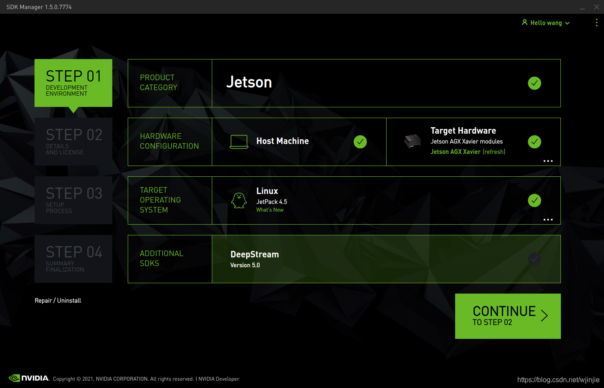Enable the DeepStream SDK checkmark

(x=535, y=259)
